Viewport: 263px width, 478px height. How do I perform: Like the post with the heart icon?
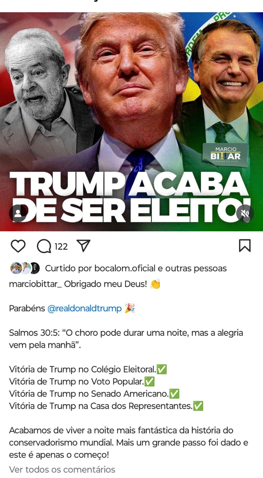coord(18,246)
